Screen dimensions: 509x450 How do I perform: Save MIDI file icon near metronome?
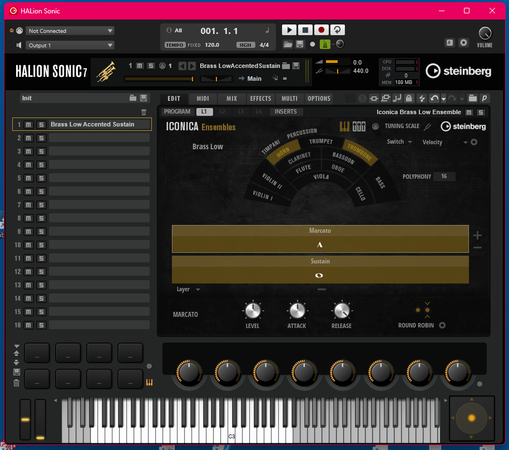300,44
